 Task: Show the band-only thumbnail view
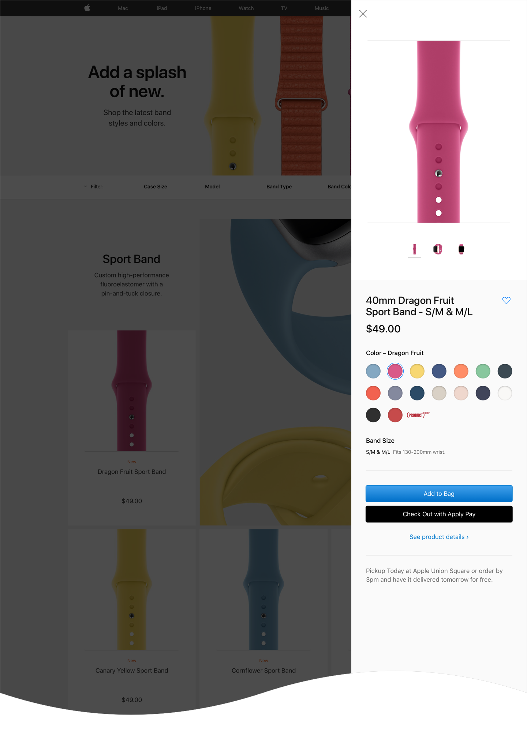click(414, 249)
